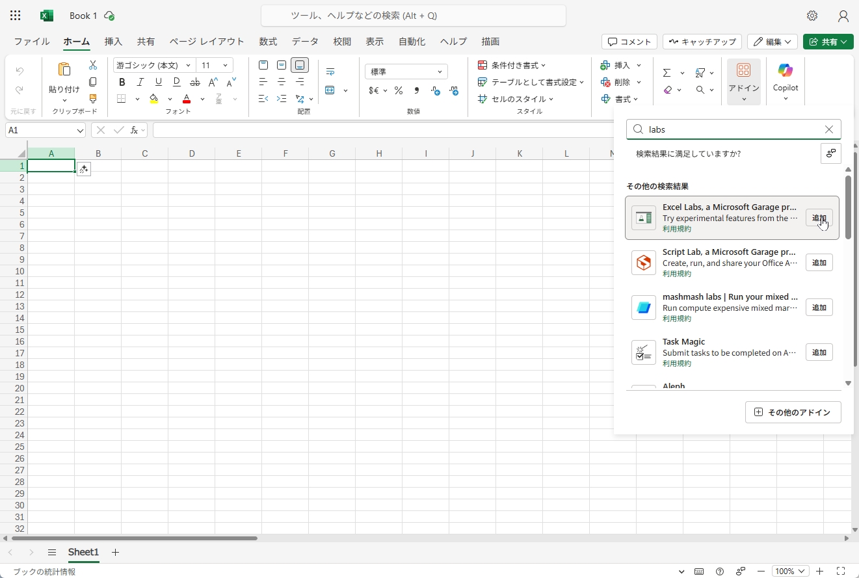
Task: Click the Format Painter brush icon
Action: pos(93,99)
